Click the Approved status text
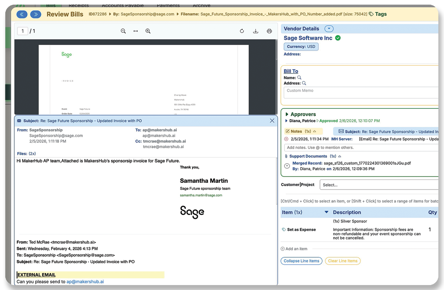 point(329,121)
